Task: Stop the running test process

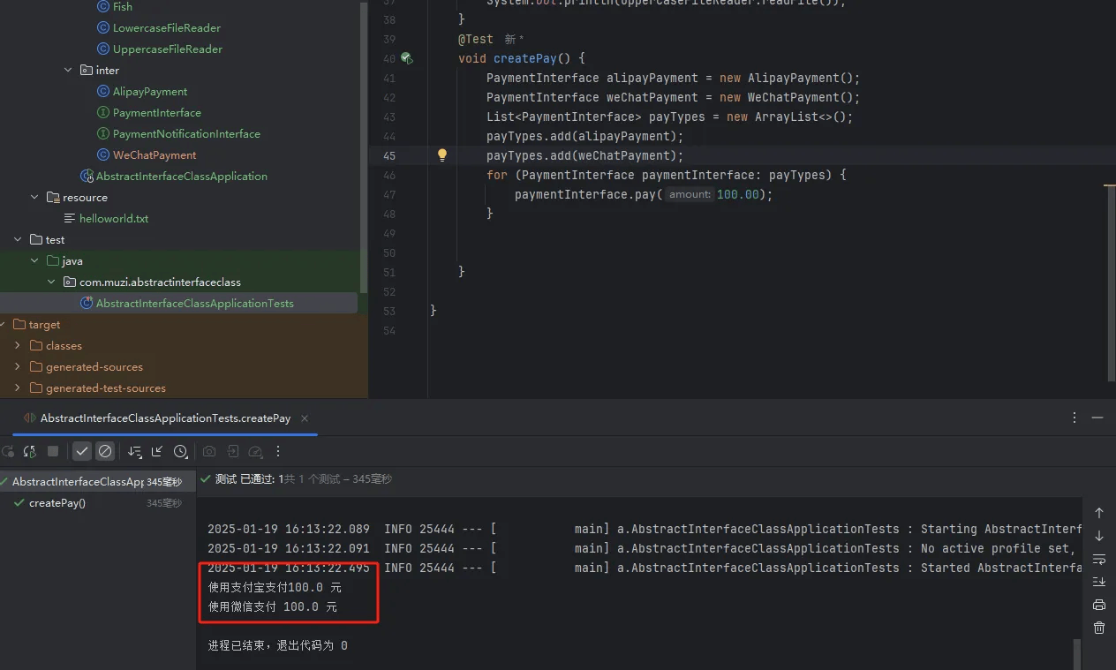Action: [53, 451]
